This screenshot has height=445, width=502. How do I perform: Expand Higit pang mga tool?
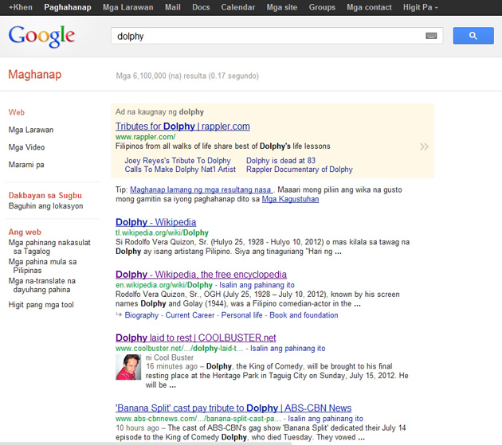pos(41,305)
